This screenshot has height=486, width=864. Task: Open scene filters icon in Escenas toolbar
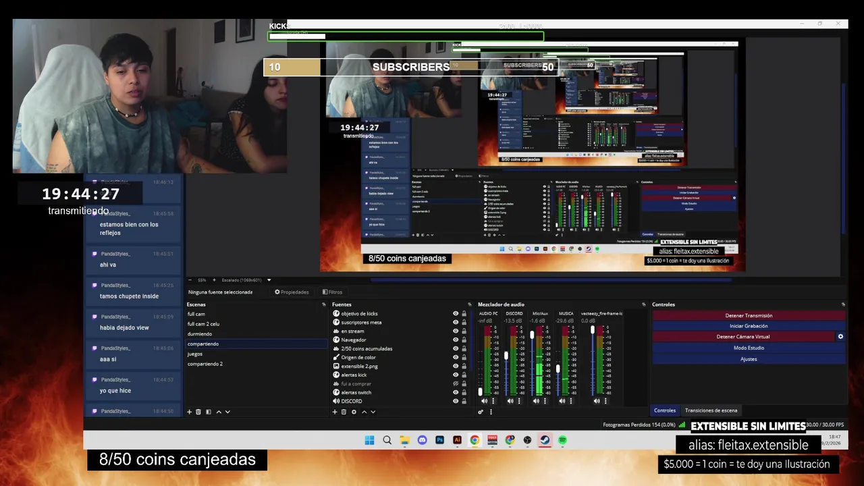pos(209,412)
